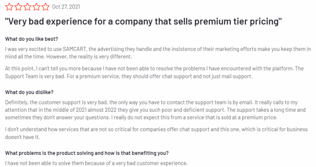Click the paragraph starting "I don't understand how services"
The width and height of the screenshot is (316, 167).
pyautogui.click(x=157, y=133)
